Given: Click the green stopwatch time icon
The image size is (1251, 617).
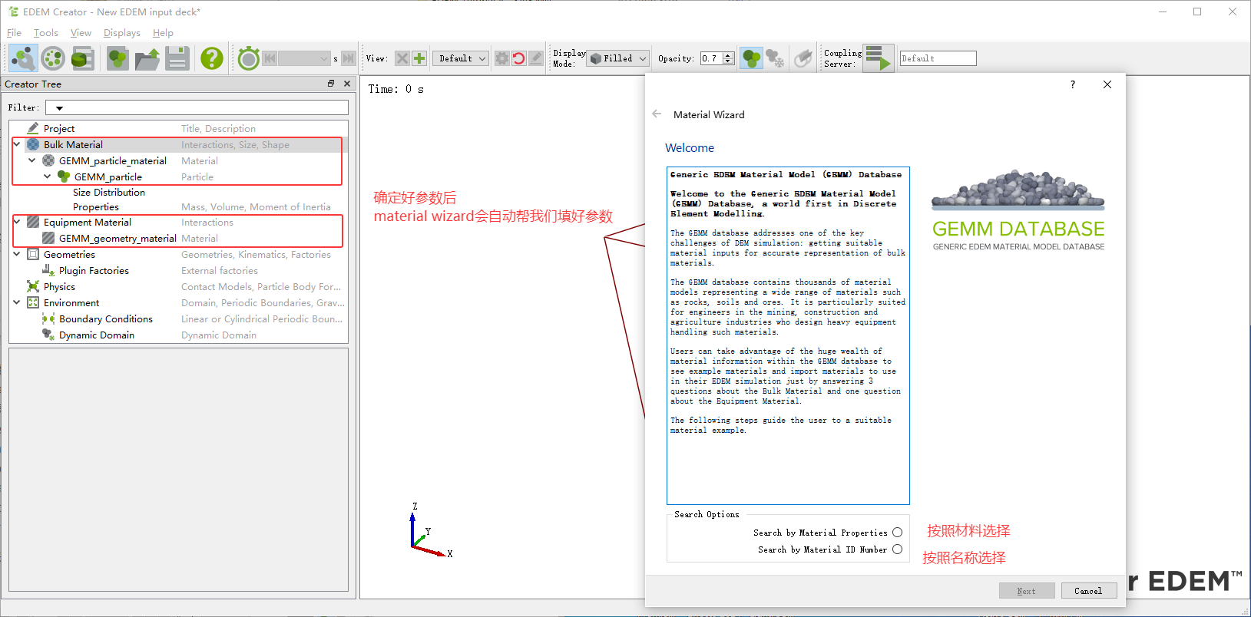Looking at the screenshot, I should pyautogui.click(x=248, y=58).
